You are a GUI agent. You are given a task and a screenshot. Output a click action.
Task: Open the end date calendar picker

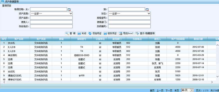(x=147, y=9)
